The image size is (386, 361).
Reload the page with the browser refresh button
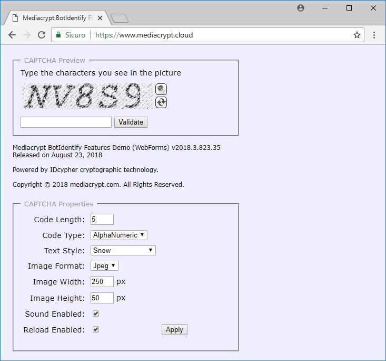click(x=42, y=35)
